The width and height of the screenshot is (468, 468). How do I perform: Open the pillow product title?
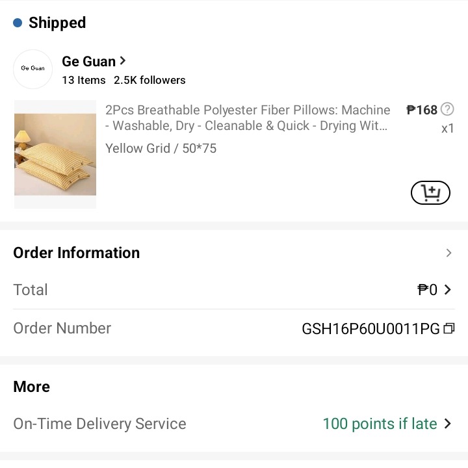coord(248,118)
